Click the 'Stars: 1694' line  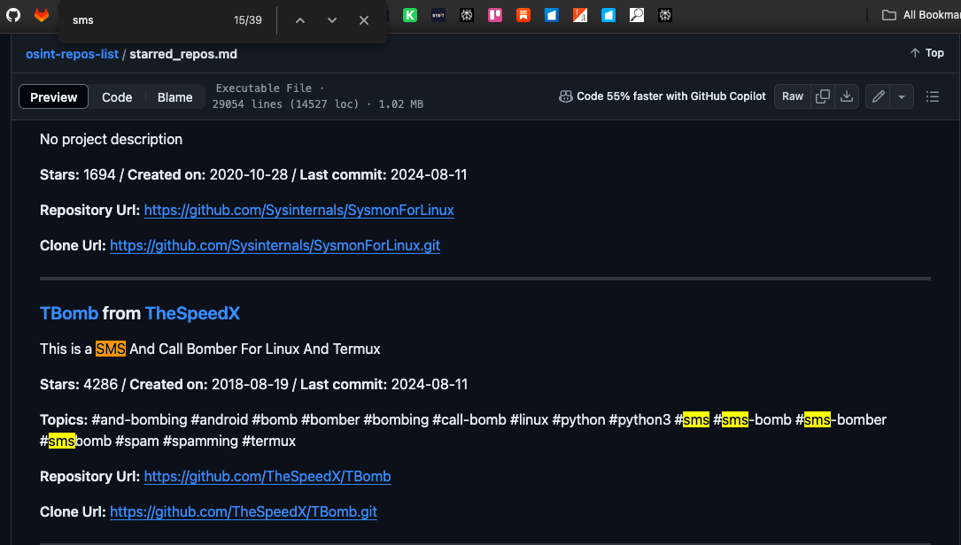tap(253, 175)
